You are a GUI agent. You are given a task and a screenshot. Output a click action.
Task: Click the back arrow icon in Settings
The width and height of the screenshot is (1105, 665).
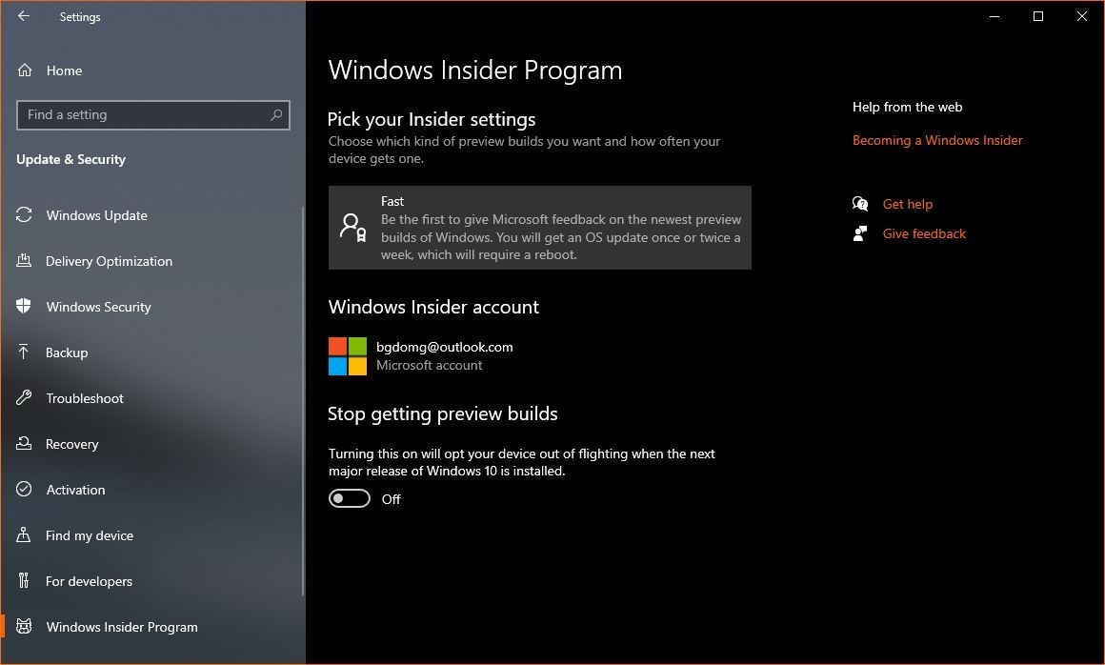(24, 15)
